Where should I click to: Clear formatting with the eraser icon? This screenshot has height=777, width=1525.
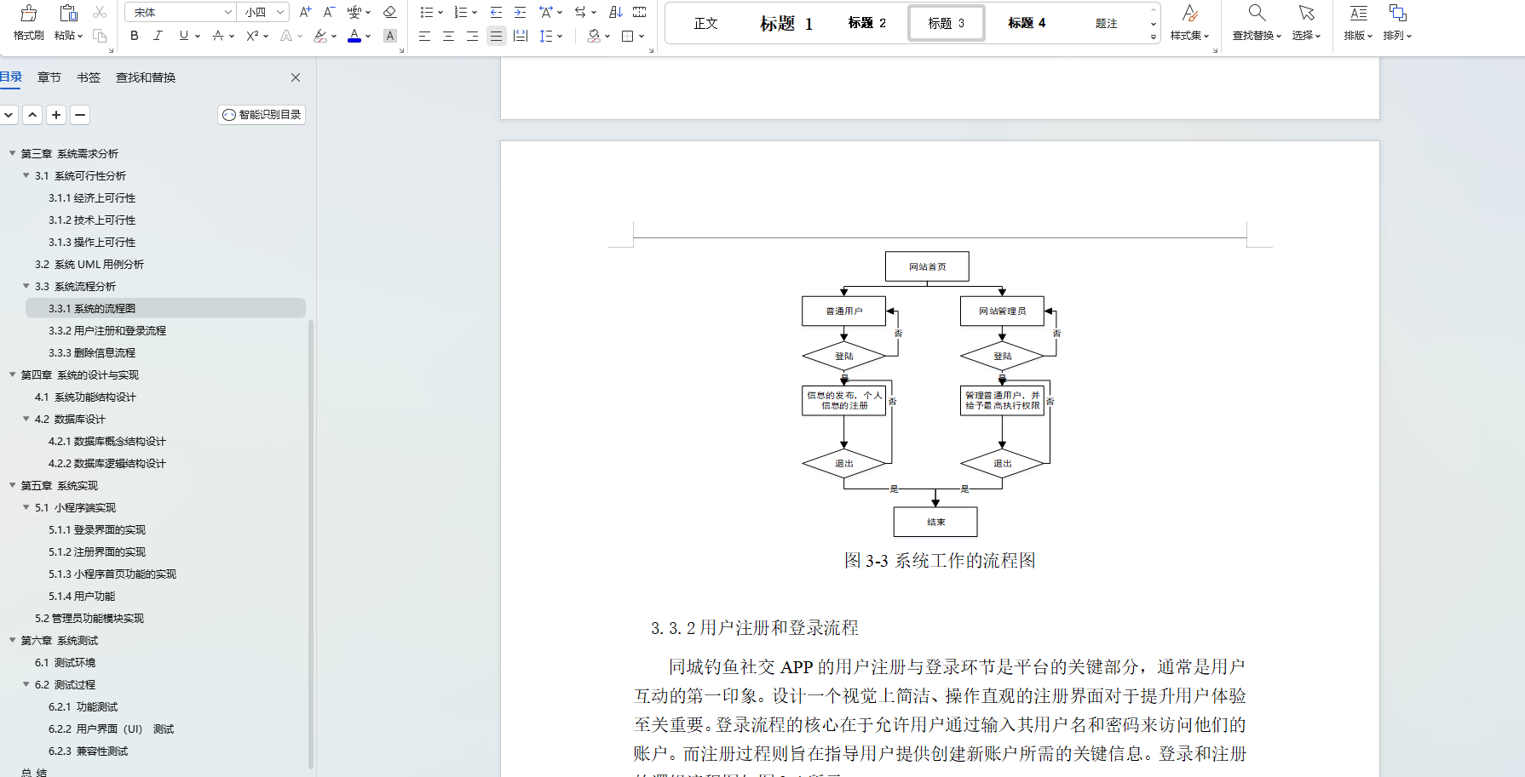point(390,12)
